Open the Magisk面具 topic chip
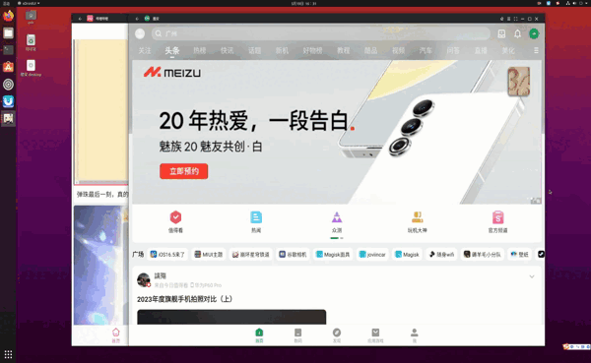591x363 pixels. (333, 255)
